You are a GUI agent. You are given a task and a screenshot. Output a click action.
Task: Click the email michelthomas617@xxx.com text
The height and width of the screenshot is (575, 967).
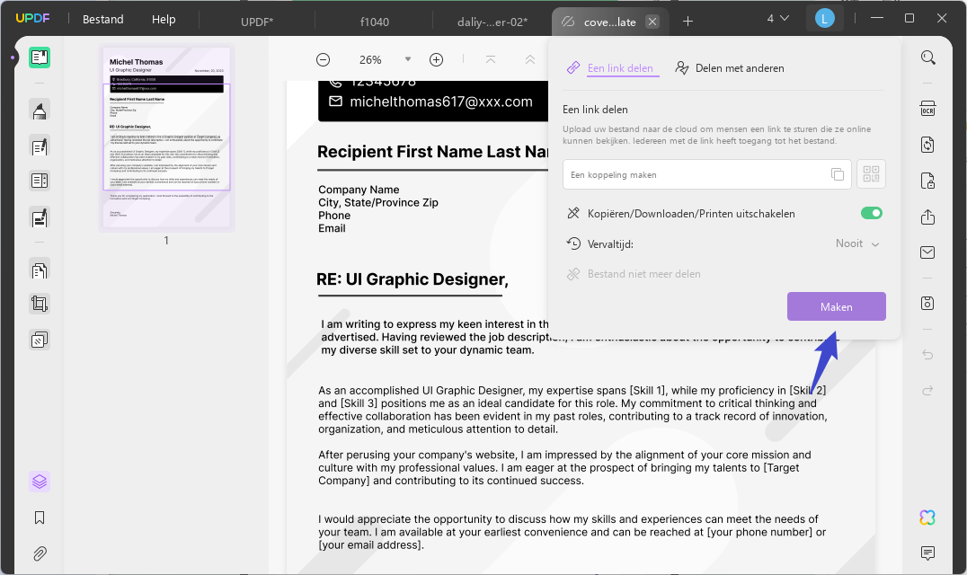[441, 102]
